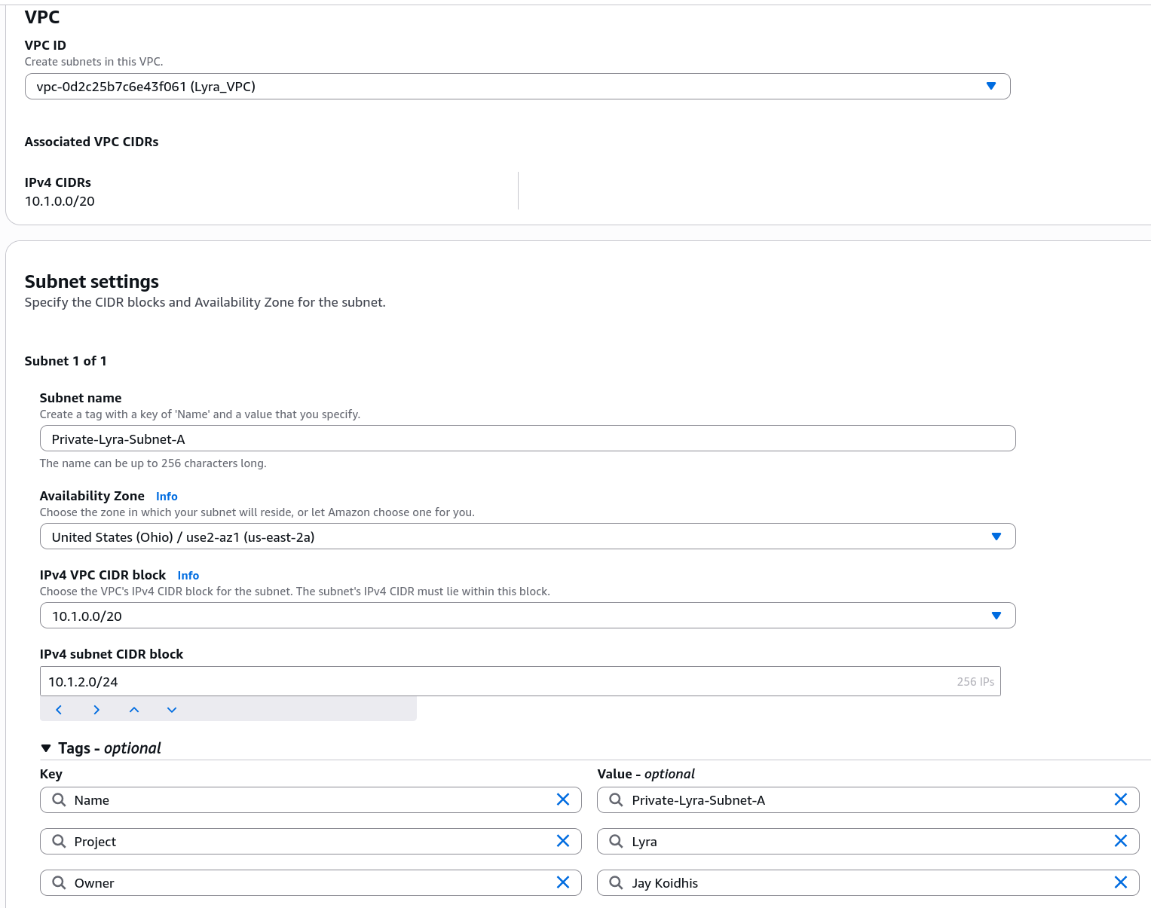
Task: Click the CIDR up chevron arrow
Action: pyautogui.click(x=134, y=710)
